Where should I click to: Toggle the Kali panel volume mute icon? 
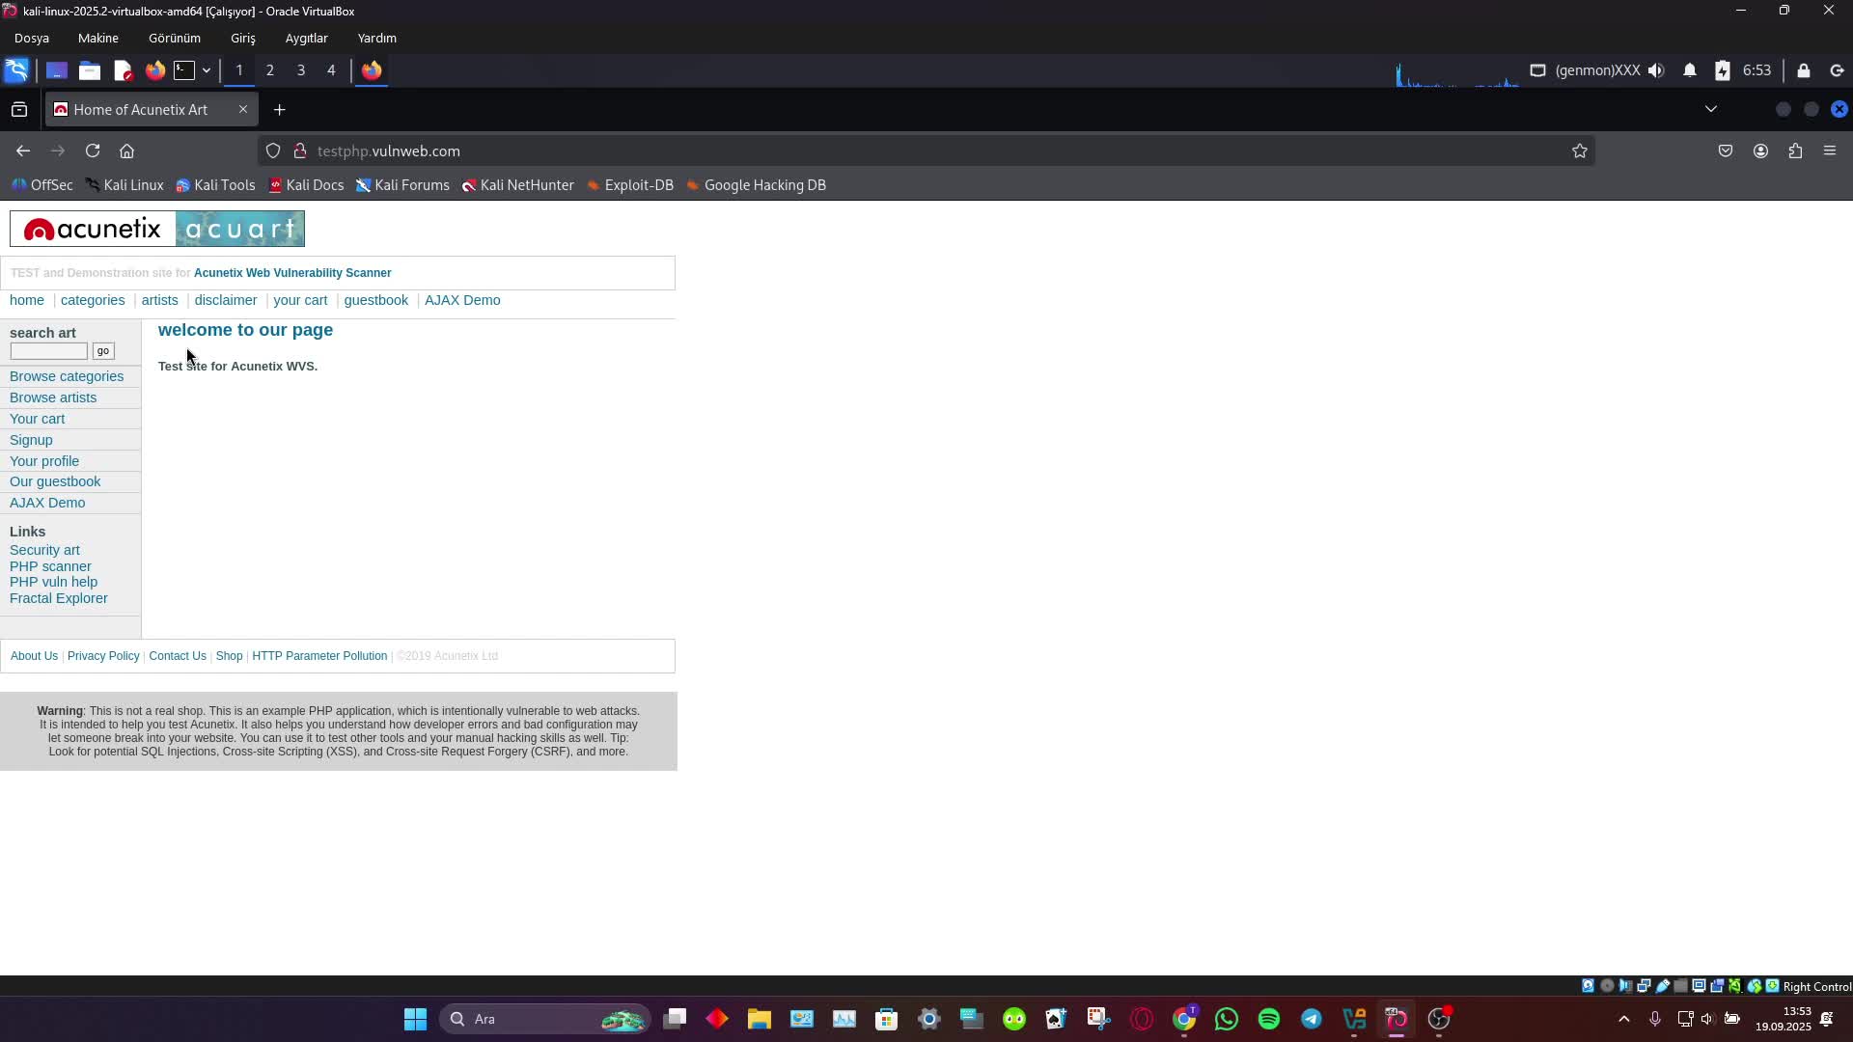1656,70
